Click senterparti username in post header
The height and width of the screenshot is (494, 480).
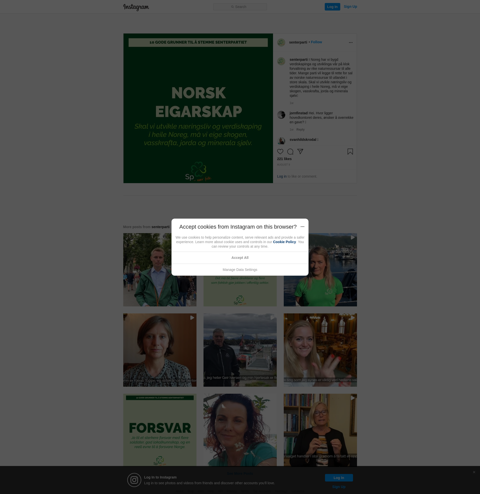coord(298,42)
